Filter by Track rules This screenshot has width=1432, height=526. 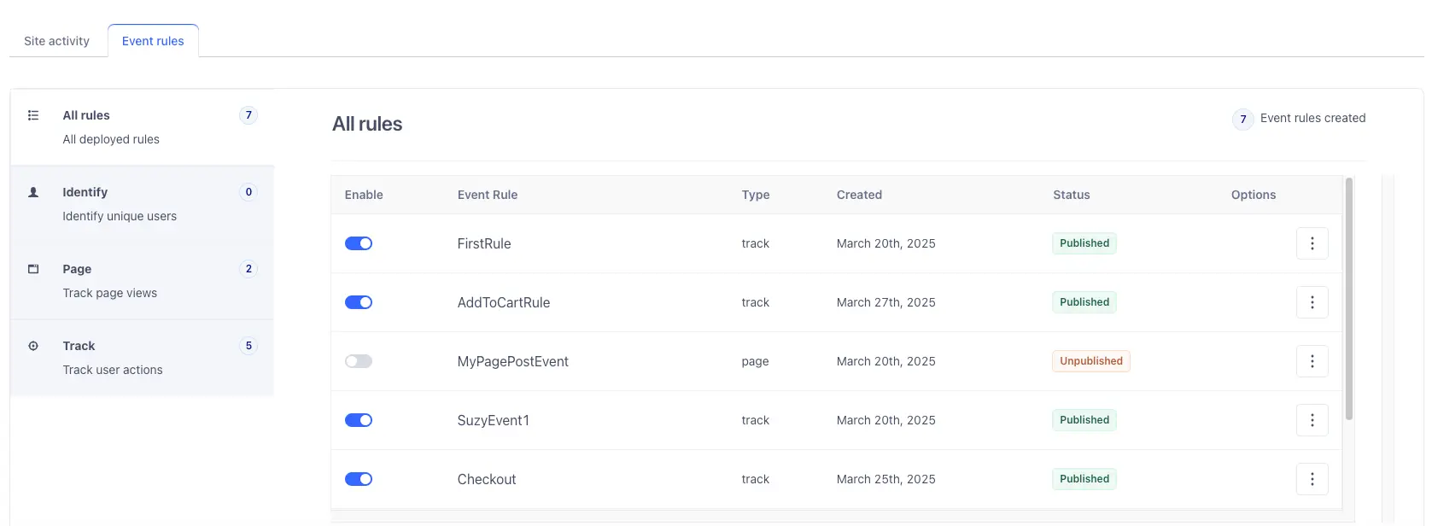point(142,358)
